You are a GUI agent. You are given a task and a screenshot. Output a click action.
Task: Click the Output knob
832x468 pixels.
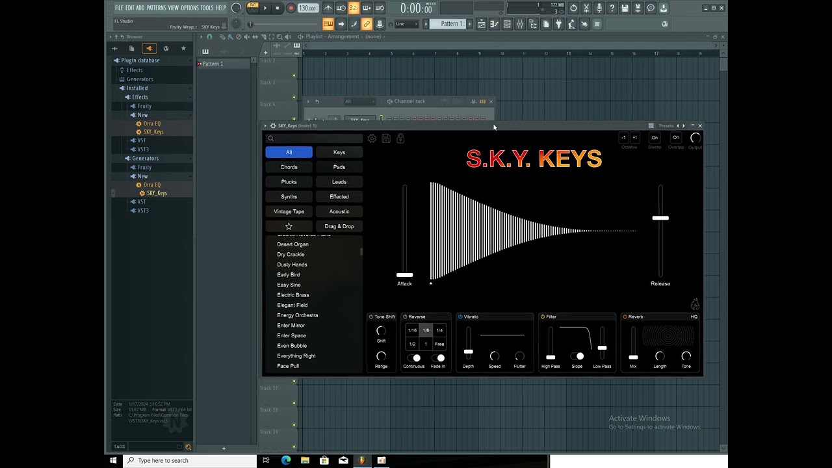point(695,137)
